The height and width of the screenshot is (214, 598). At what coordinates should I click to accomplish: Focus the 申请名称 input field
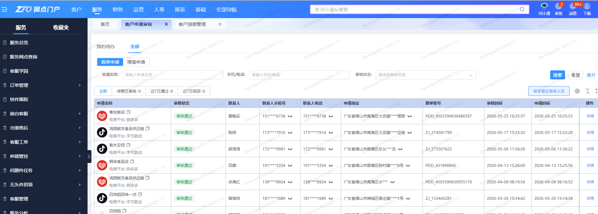[173, 75]
